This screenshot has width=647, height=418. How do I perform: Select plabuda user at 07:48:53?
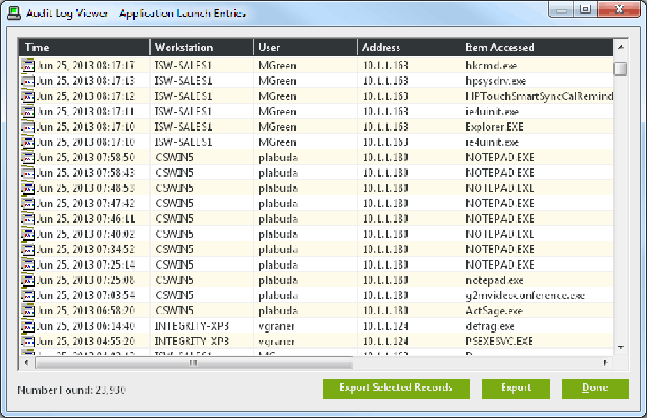point(278,188)
